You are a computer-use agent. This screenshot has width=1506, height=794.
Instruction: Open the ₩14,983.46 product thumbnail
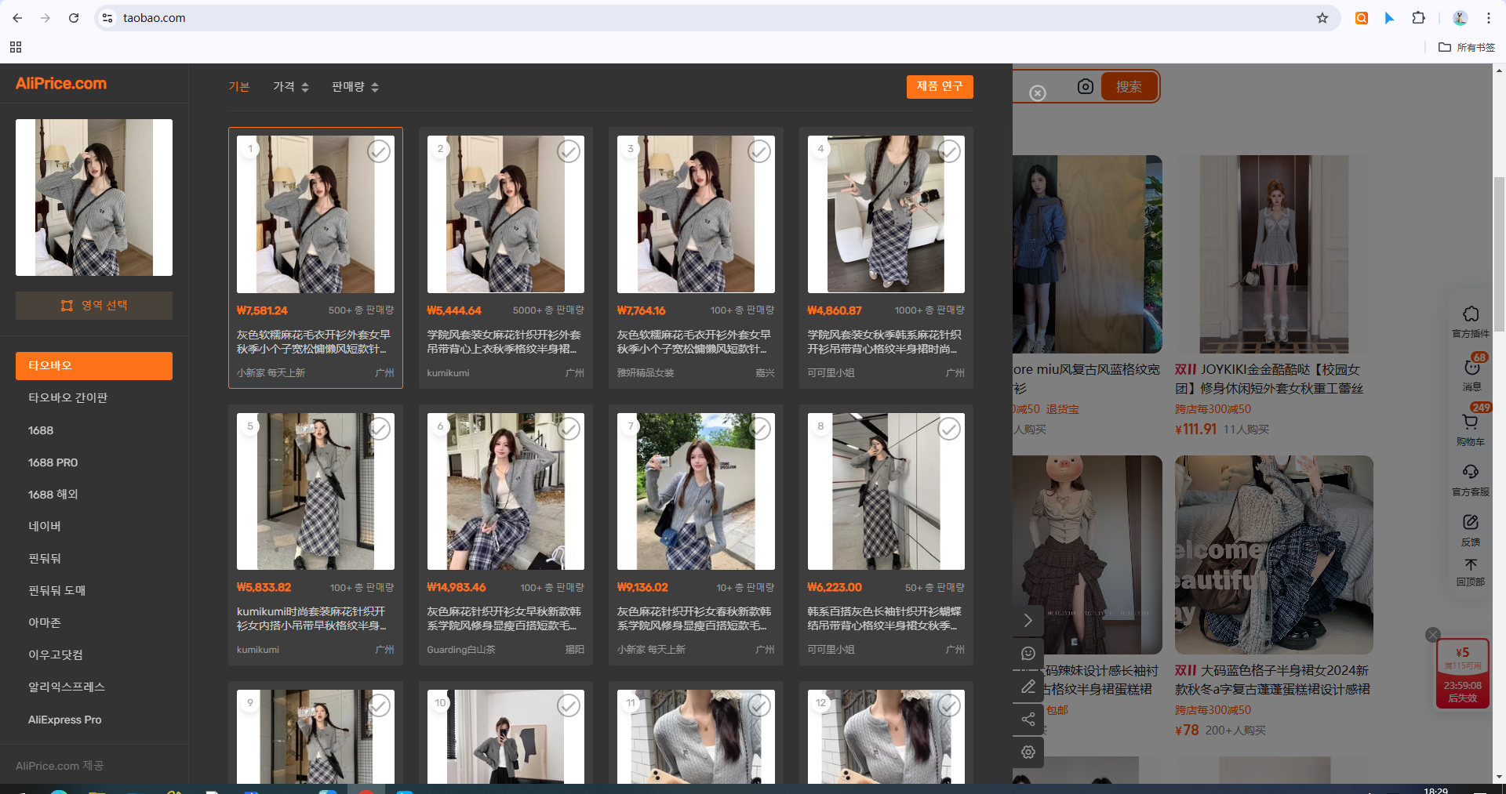coord(506,491)
